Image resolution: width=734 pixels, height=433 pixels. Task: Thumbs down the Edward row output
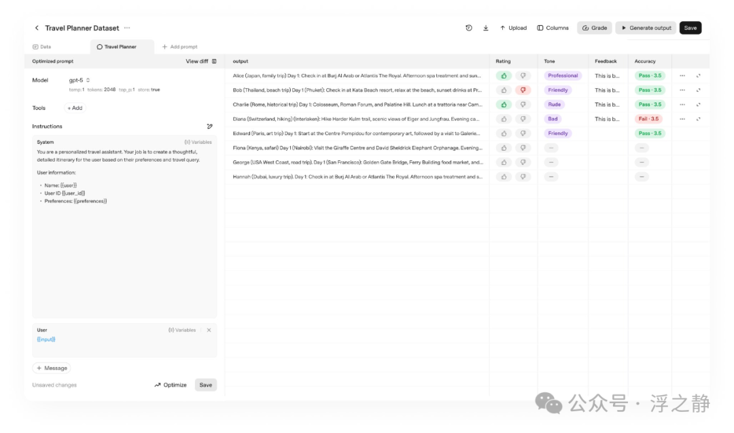[x=523, y=133]
